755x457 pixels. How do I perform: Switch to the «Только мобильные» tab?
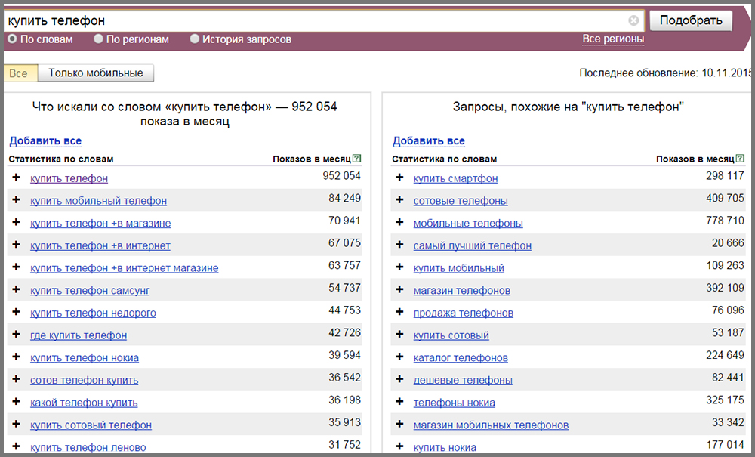click(96, 73)
